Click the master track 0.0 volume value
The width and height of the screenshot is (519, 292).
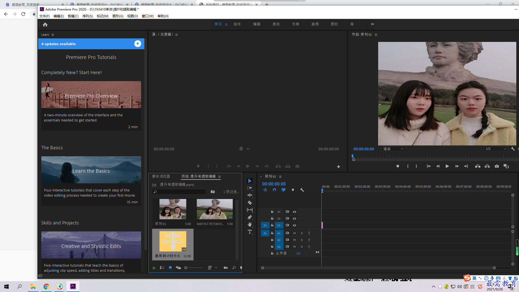pos(298,253)
